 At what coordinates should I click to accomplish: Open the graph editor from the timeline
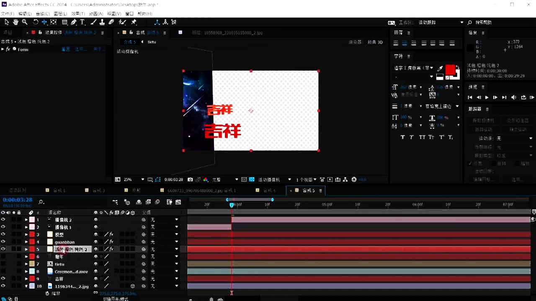(178, 202)
